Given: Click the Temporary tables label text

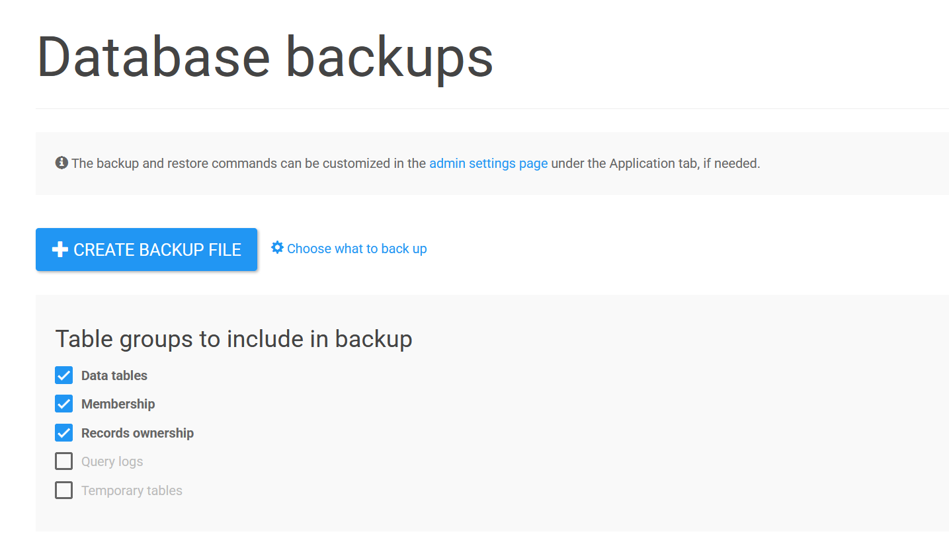Looking at the screenshot, I should [132, 490].
